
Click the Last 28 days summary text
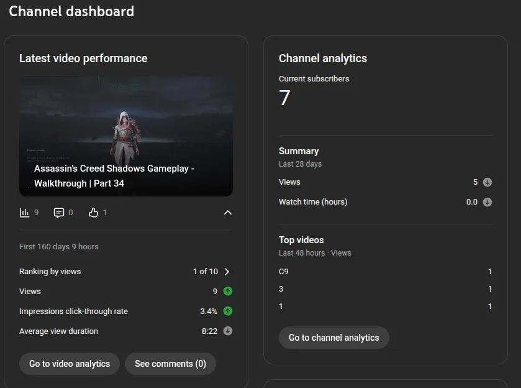click(300, 164)
